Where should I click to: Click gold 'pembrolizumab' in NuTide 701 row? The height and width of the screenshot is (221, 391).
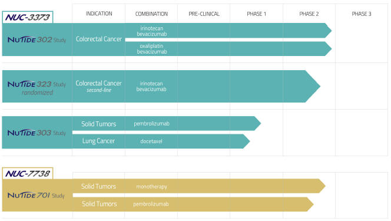[x=151, y=204]
